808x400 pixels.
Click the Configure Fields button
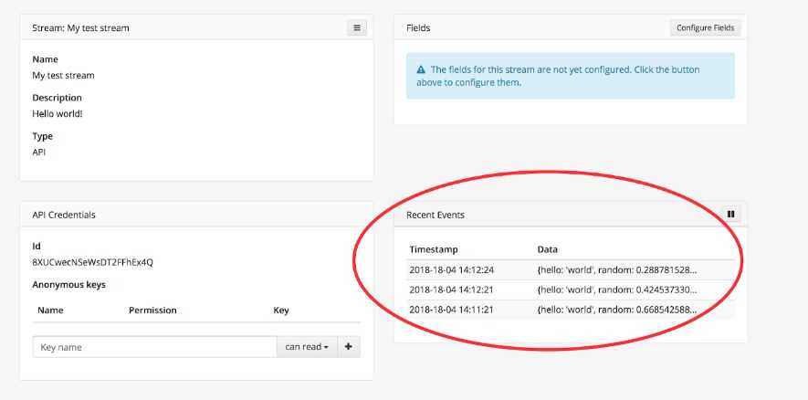705,27
